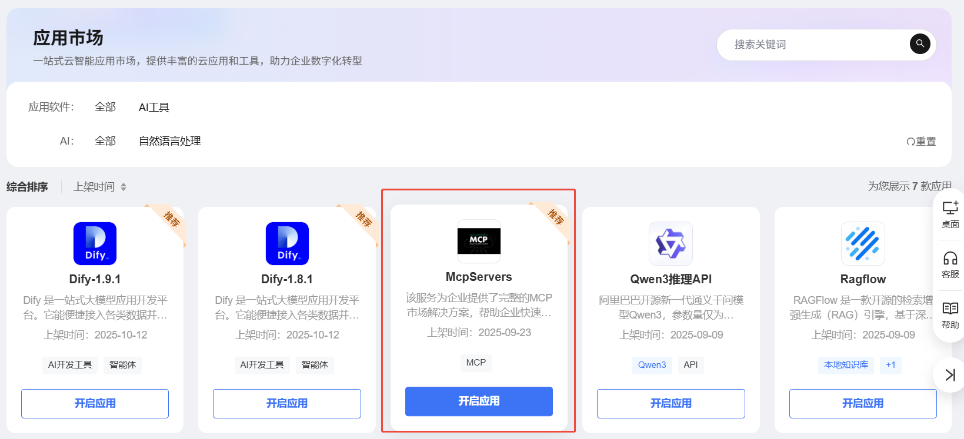Click the 推荐 ribbon on McpServers
This screenshot has height=439, width=964.
556,217
